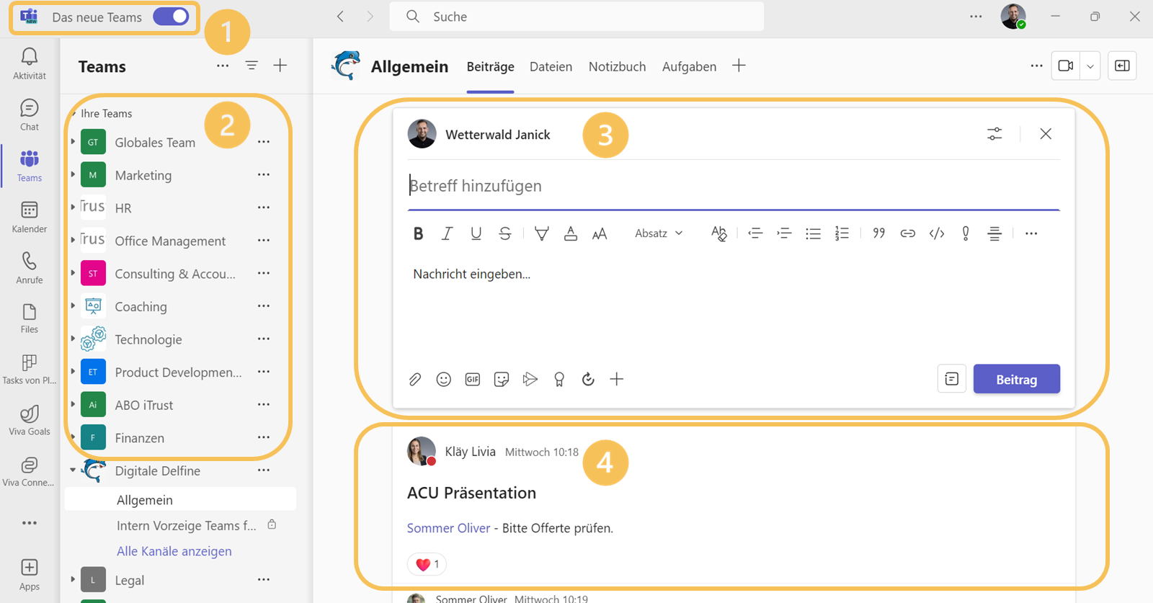Open Viva Connections app
1153x603 pixels.
point(30,472)
